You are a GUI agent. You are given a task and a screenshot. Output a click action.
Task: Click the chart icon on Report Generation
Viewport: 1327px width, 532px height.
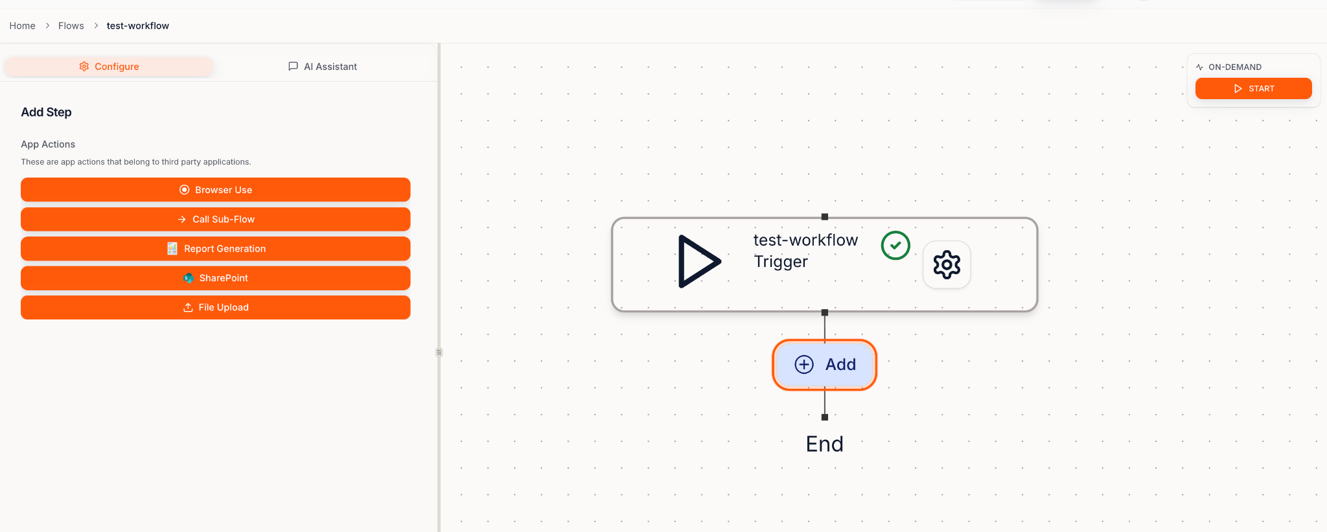(x=172, y=248)
